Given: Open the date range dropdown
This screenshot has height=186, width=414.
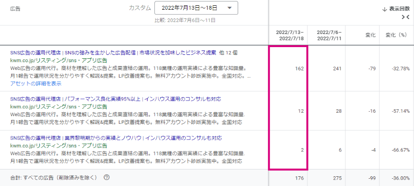Looking at the screenshot, I should coord(196,8).
